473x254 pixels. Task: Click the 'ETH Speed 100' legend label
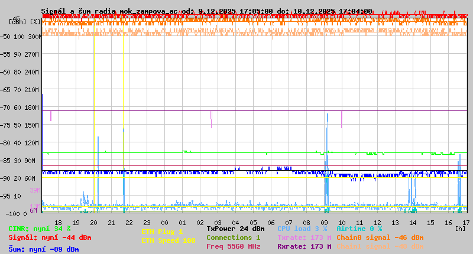pyautogui.click(x=169, y=240)
